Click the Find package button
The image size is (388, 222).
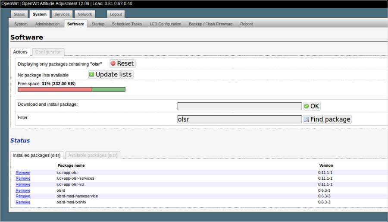[327, 119]
